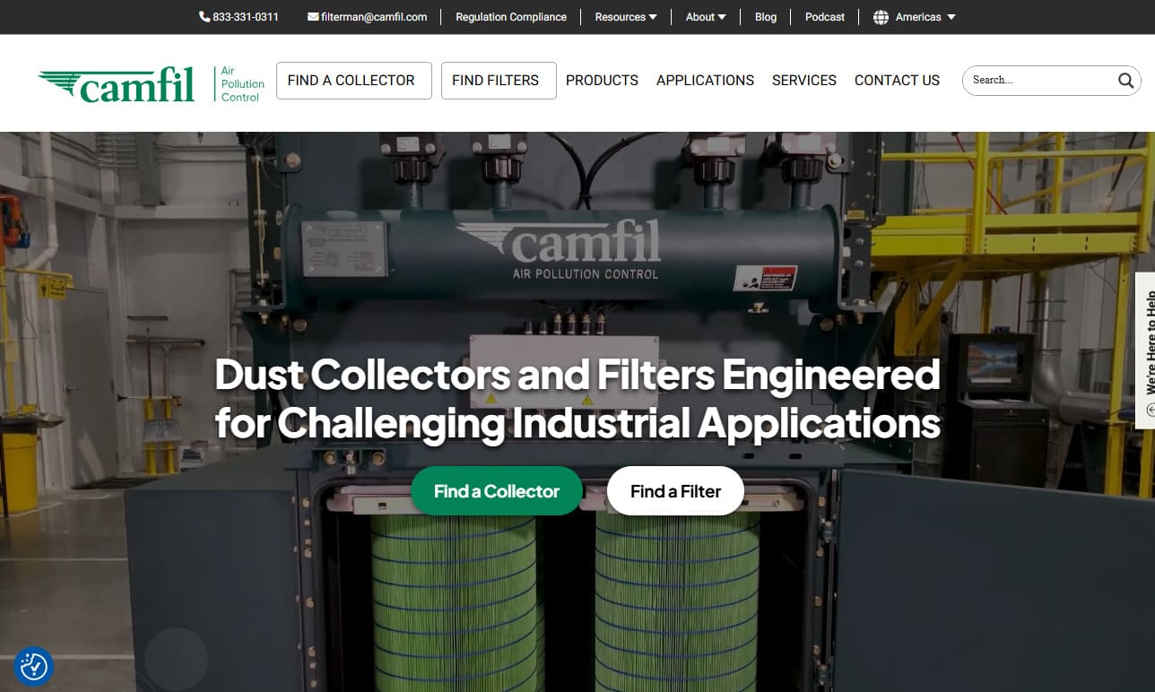Click the arrow icon on We're Here to Help tab
The image size is (1155, 692).
(1151, 410)
